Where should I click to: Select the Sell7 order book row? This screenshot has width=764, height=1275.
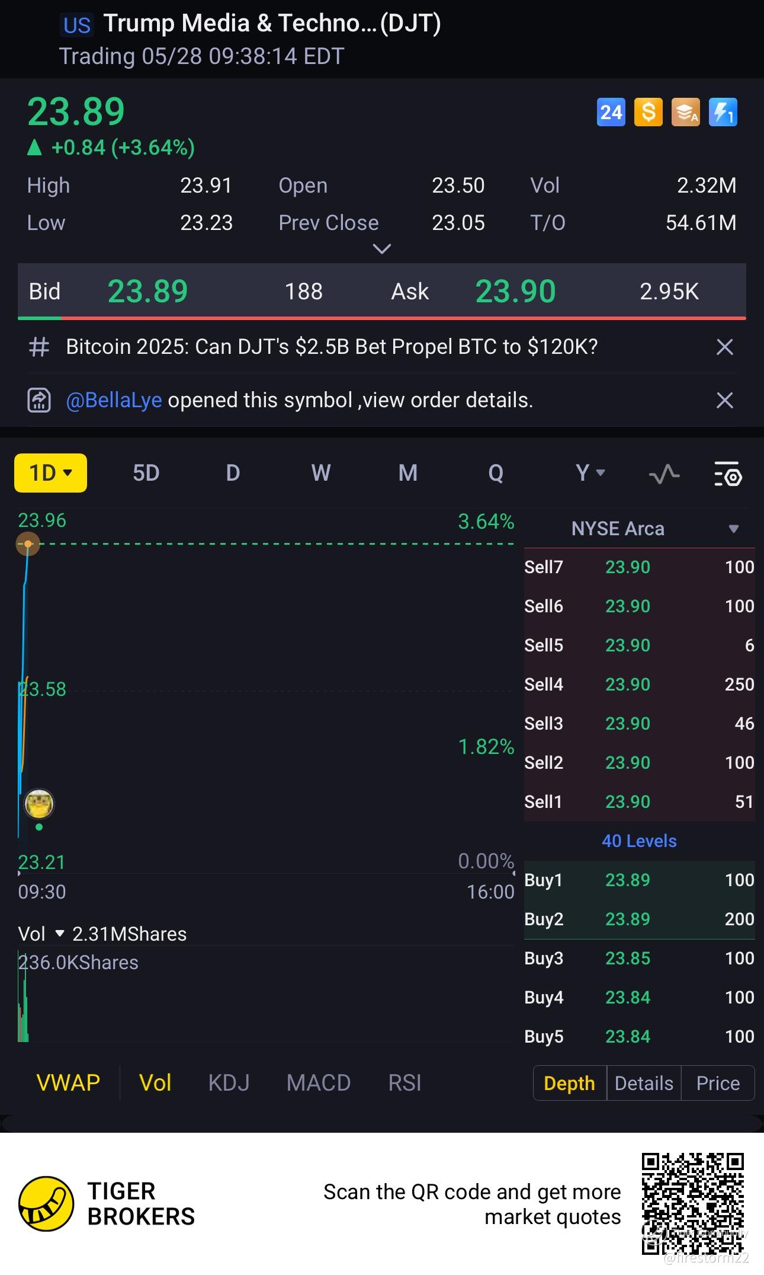tap(640, 567)
